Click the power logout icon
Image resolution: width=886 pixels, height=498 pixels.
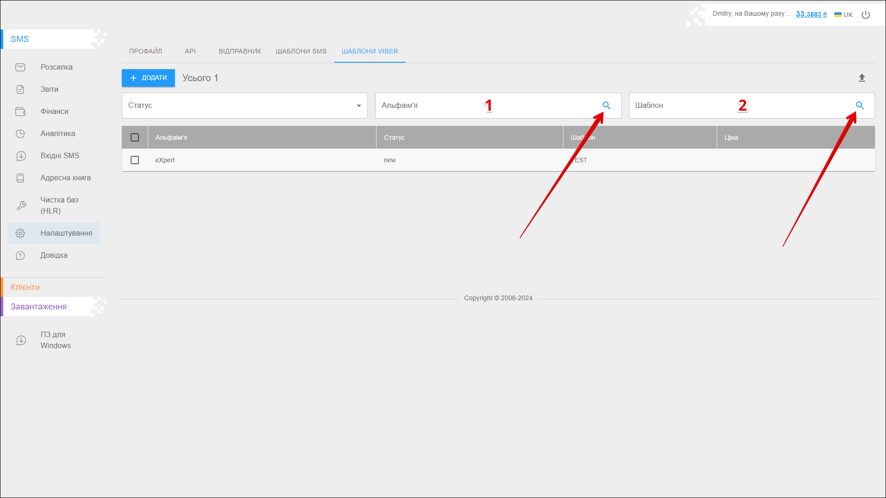point(866,15)
